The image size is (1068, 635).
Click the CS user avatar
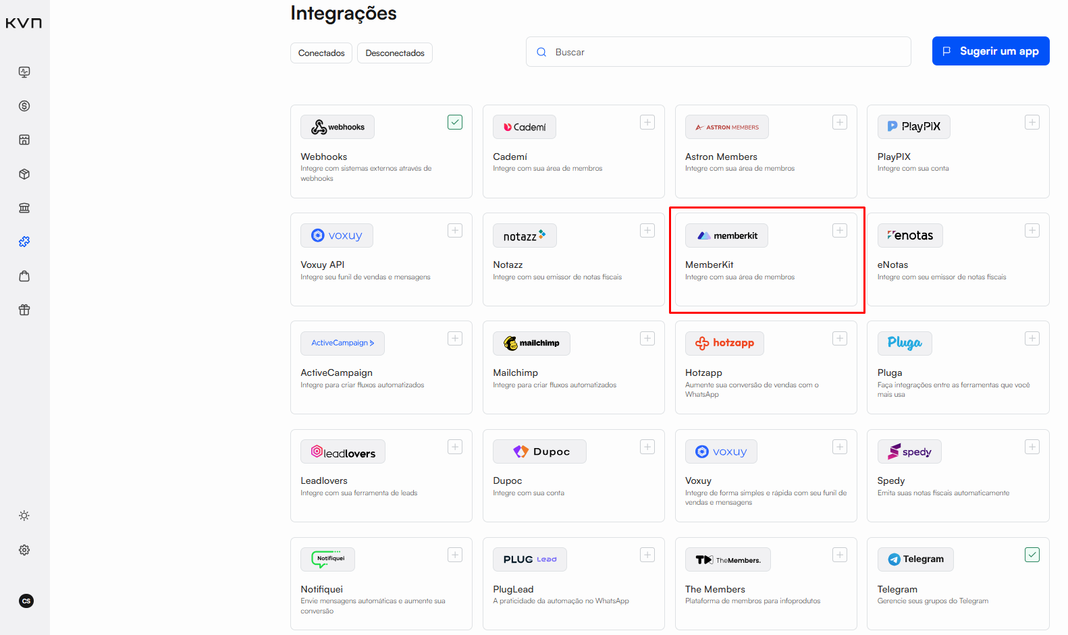[x=26, y=601]
